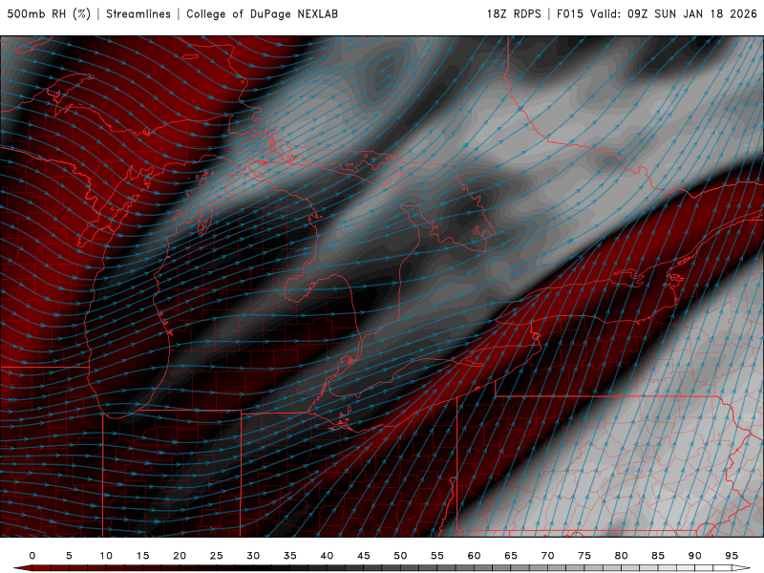Click the '60' color scale label

474,556
